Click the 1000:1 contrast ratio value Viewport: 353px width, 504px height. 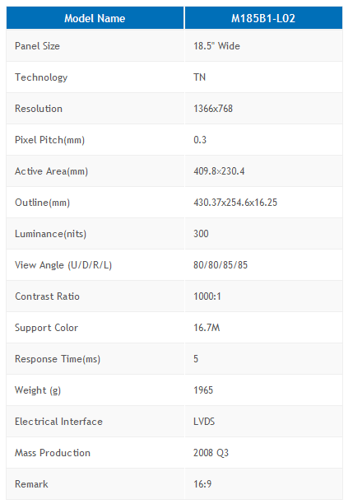point(207,296)
